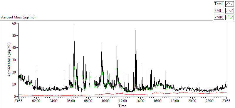This screenshot has height=108, width=235.
Task: Click the 10:00 time tick label
Action: pos(105,101)
